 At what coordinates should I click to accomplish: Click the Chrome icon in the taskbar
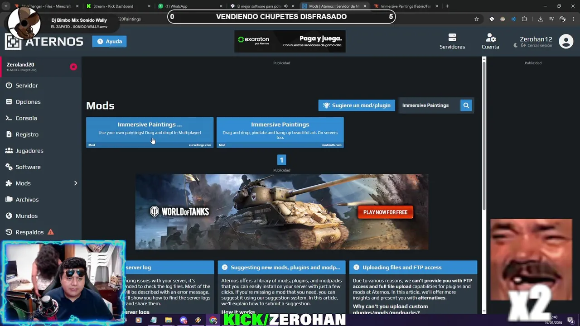[213, 320]
